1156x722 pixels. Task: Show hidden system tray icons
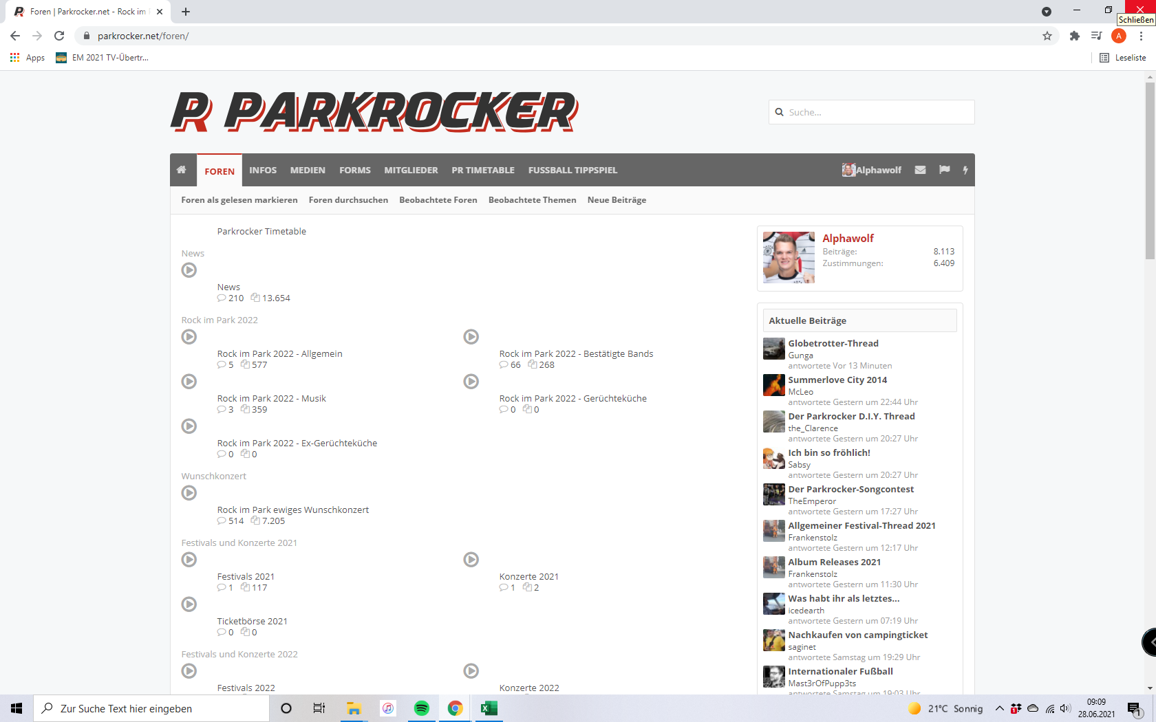[999, 708]
